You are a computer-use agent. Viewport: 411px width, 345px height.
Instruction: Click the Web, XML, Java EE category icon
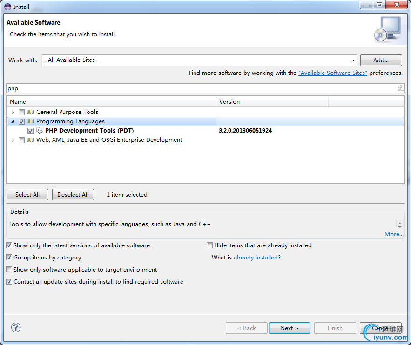(30, 140)
